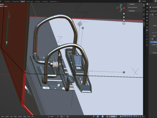Open the Vertex menu in viewport header
Screen dimensions: 157x118
pyautogui.click(x=20, y=116)
